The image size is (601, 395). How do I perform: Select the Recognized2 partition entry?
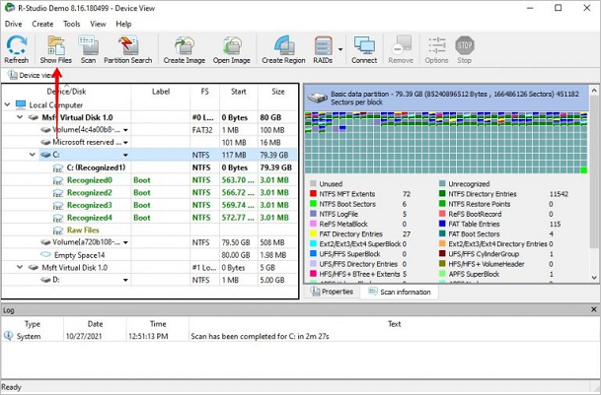click(89, 192)
